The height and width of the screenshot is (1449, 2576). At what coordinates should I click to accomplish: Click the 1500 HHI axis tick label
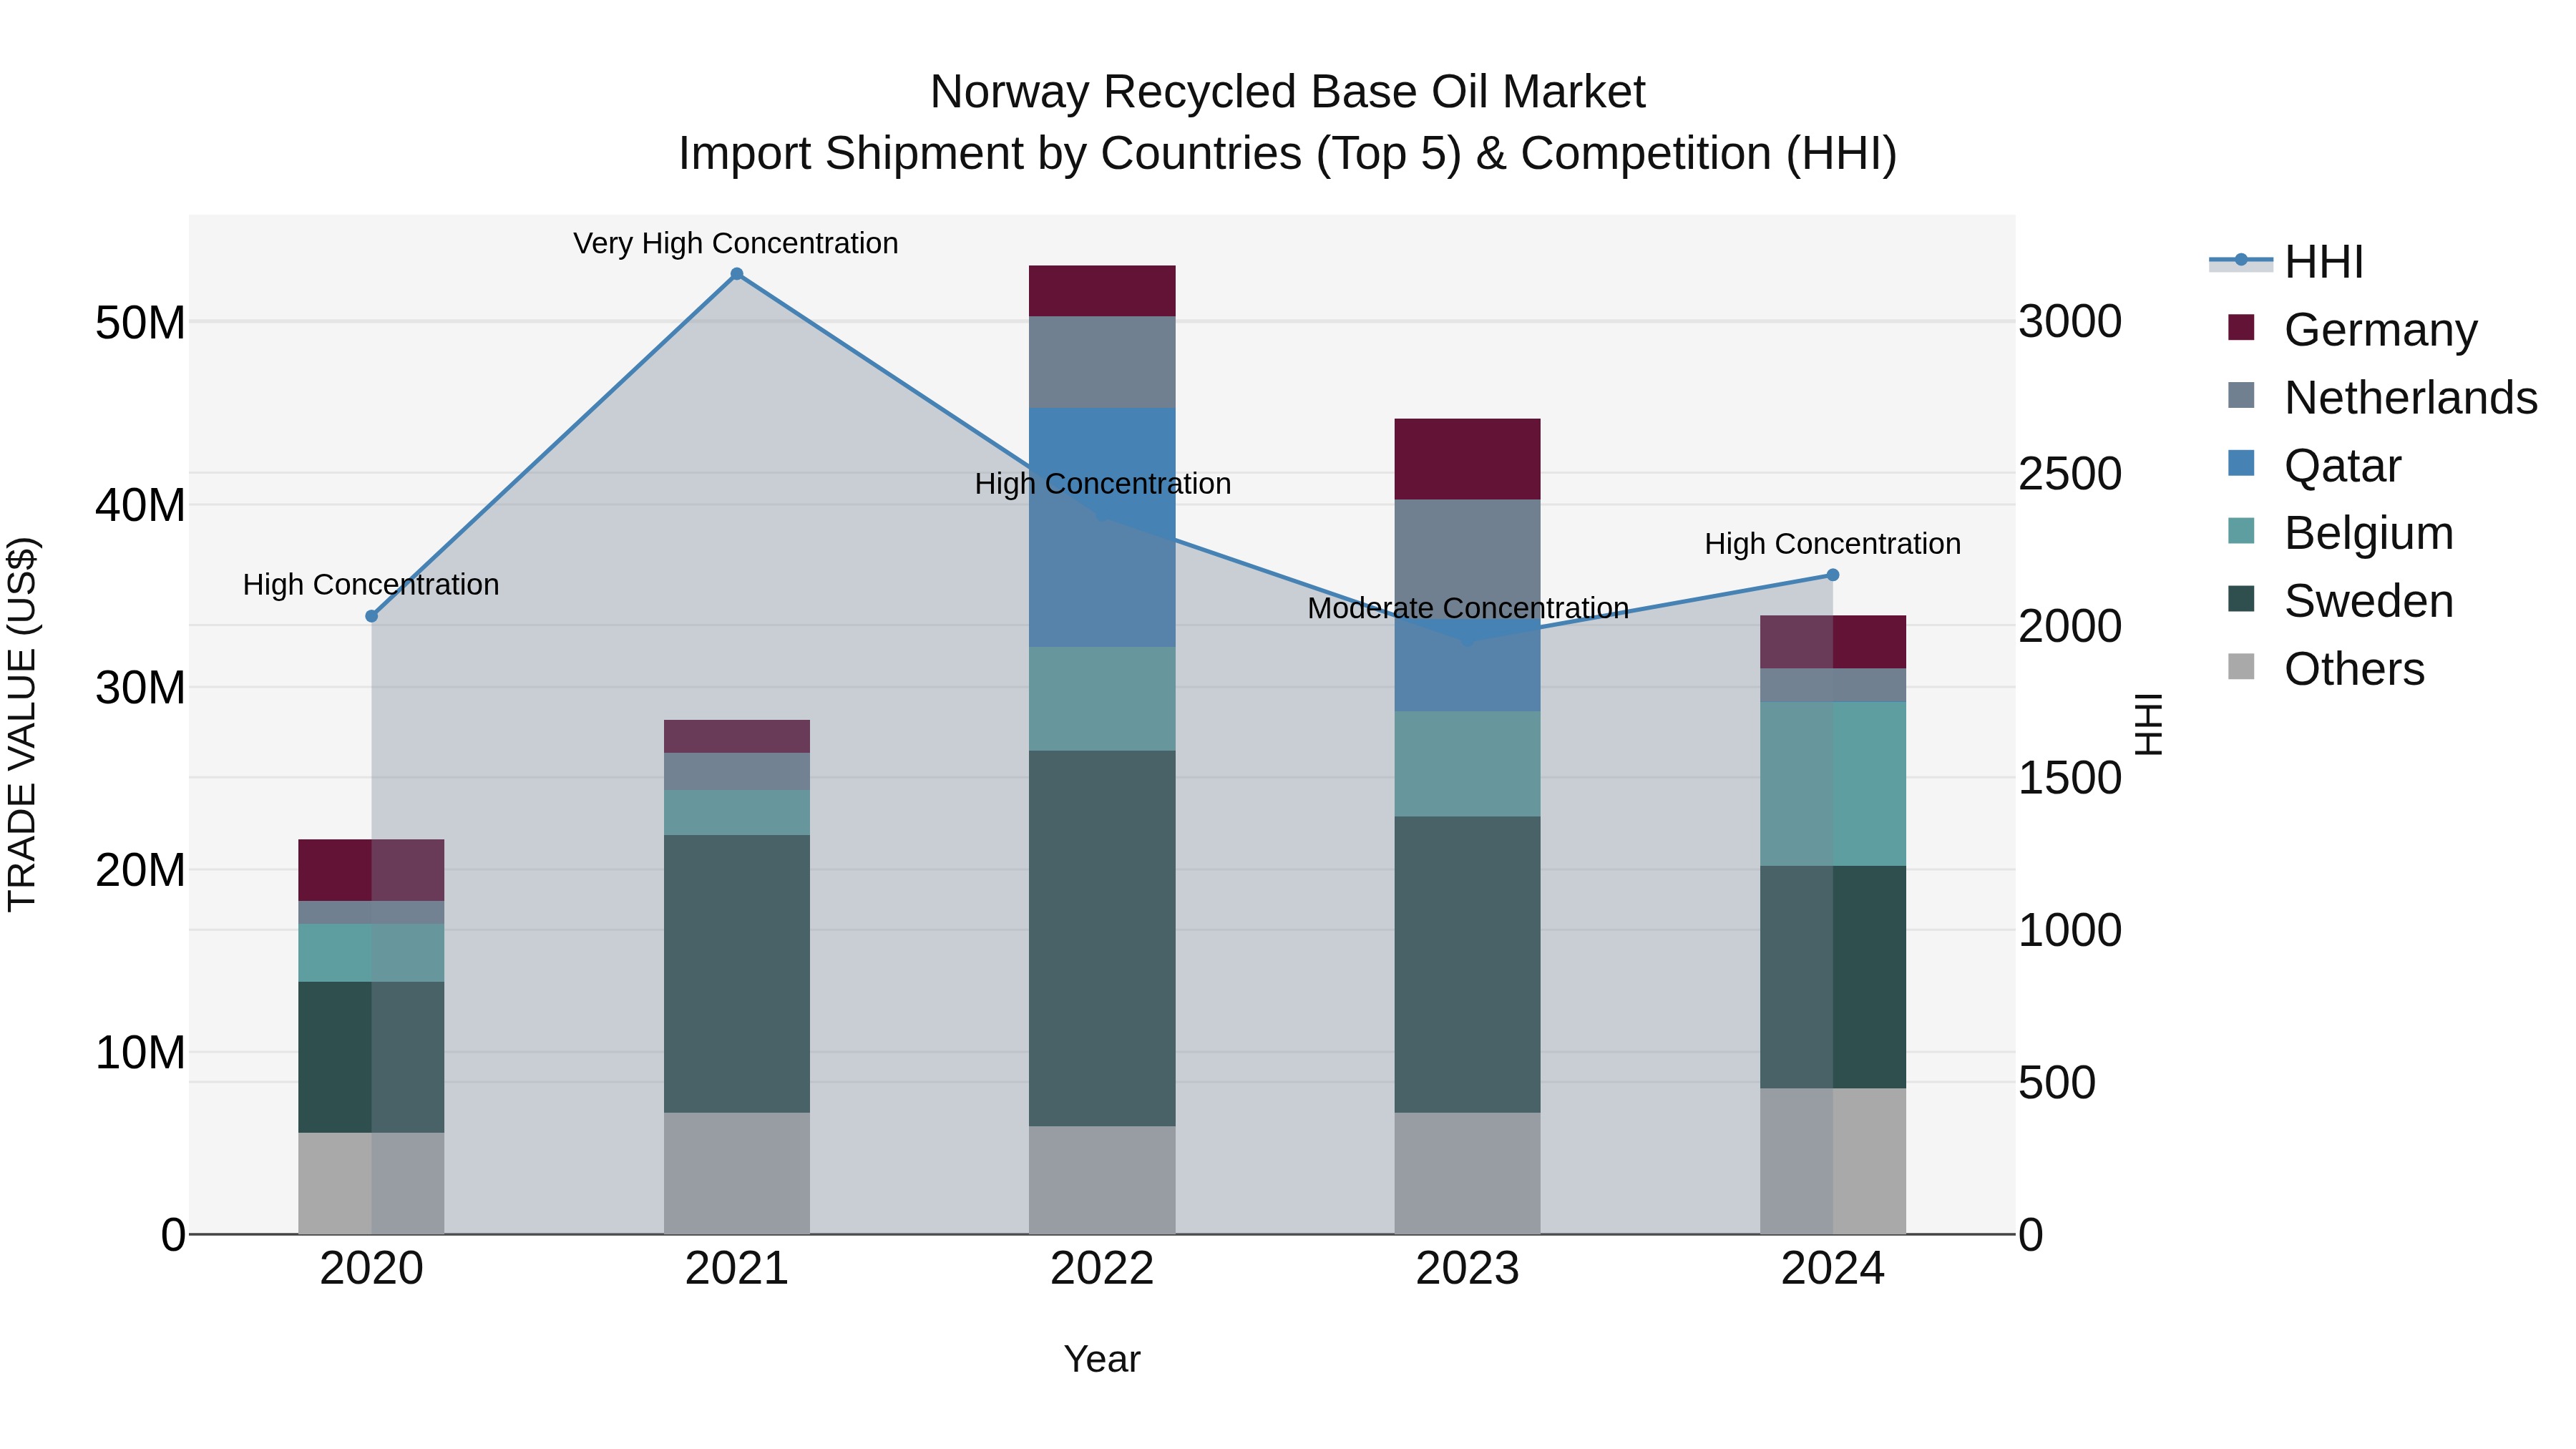pos(2070,778)
